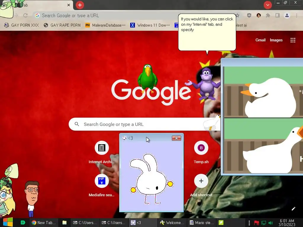This screenshot has height=227, width=303.
Task: Switch to Mario taskbar item
Action: [202, 223]
